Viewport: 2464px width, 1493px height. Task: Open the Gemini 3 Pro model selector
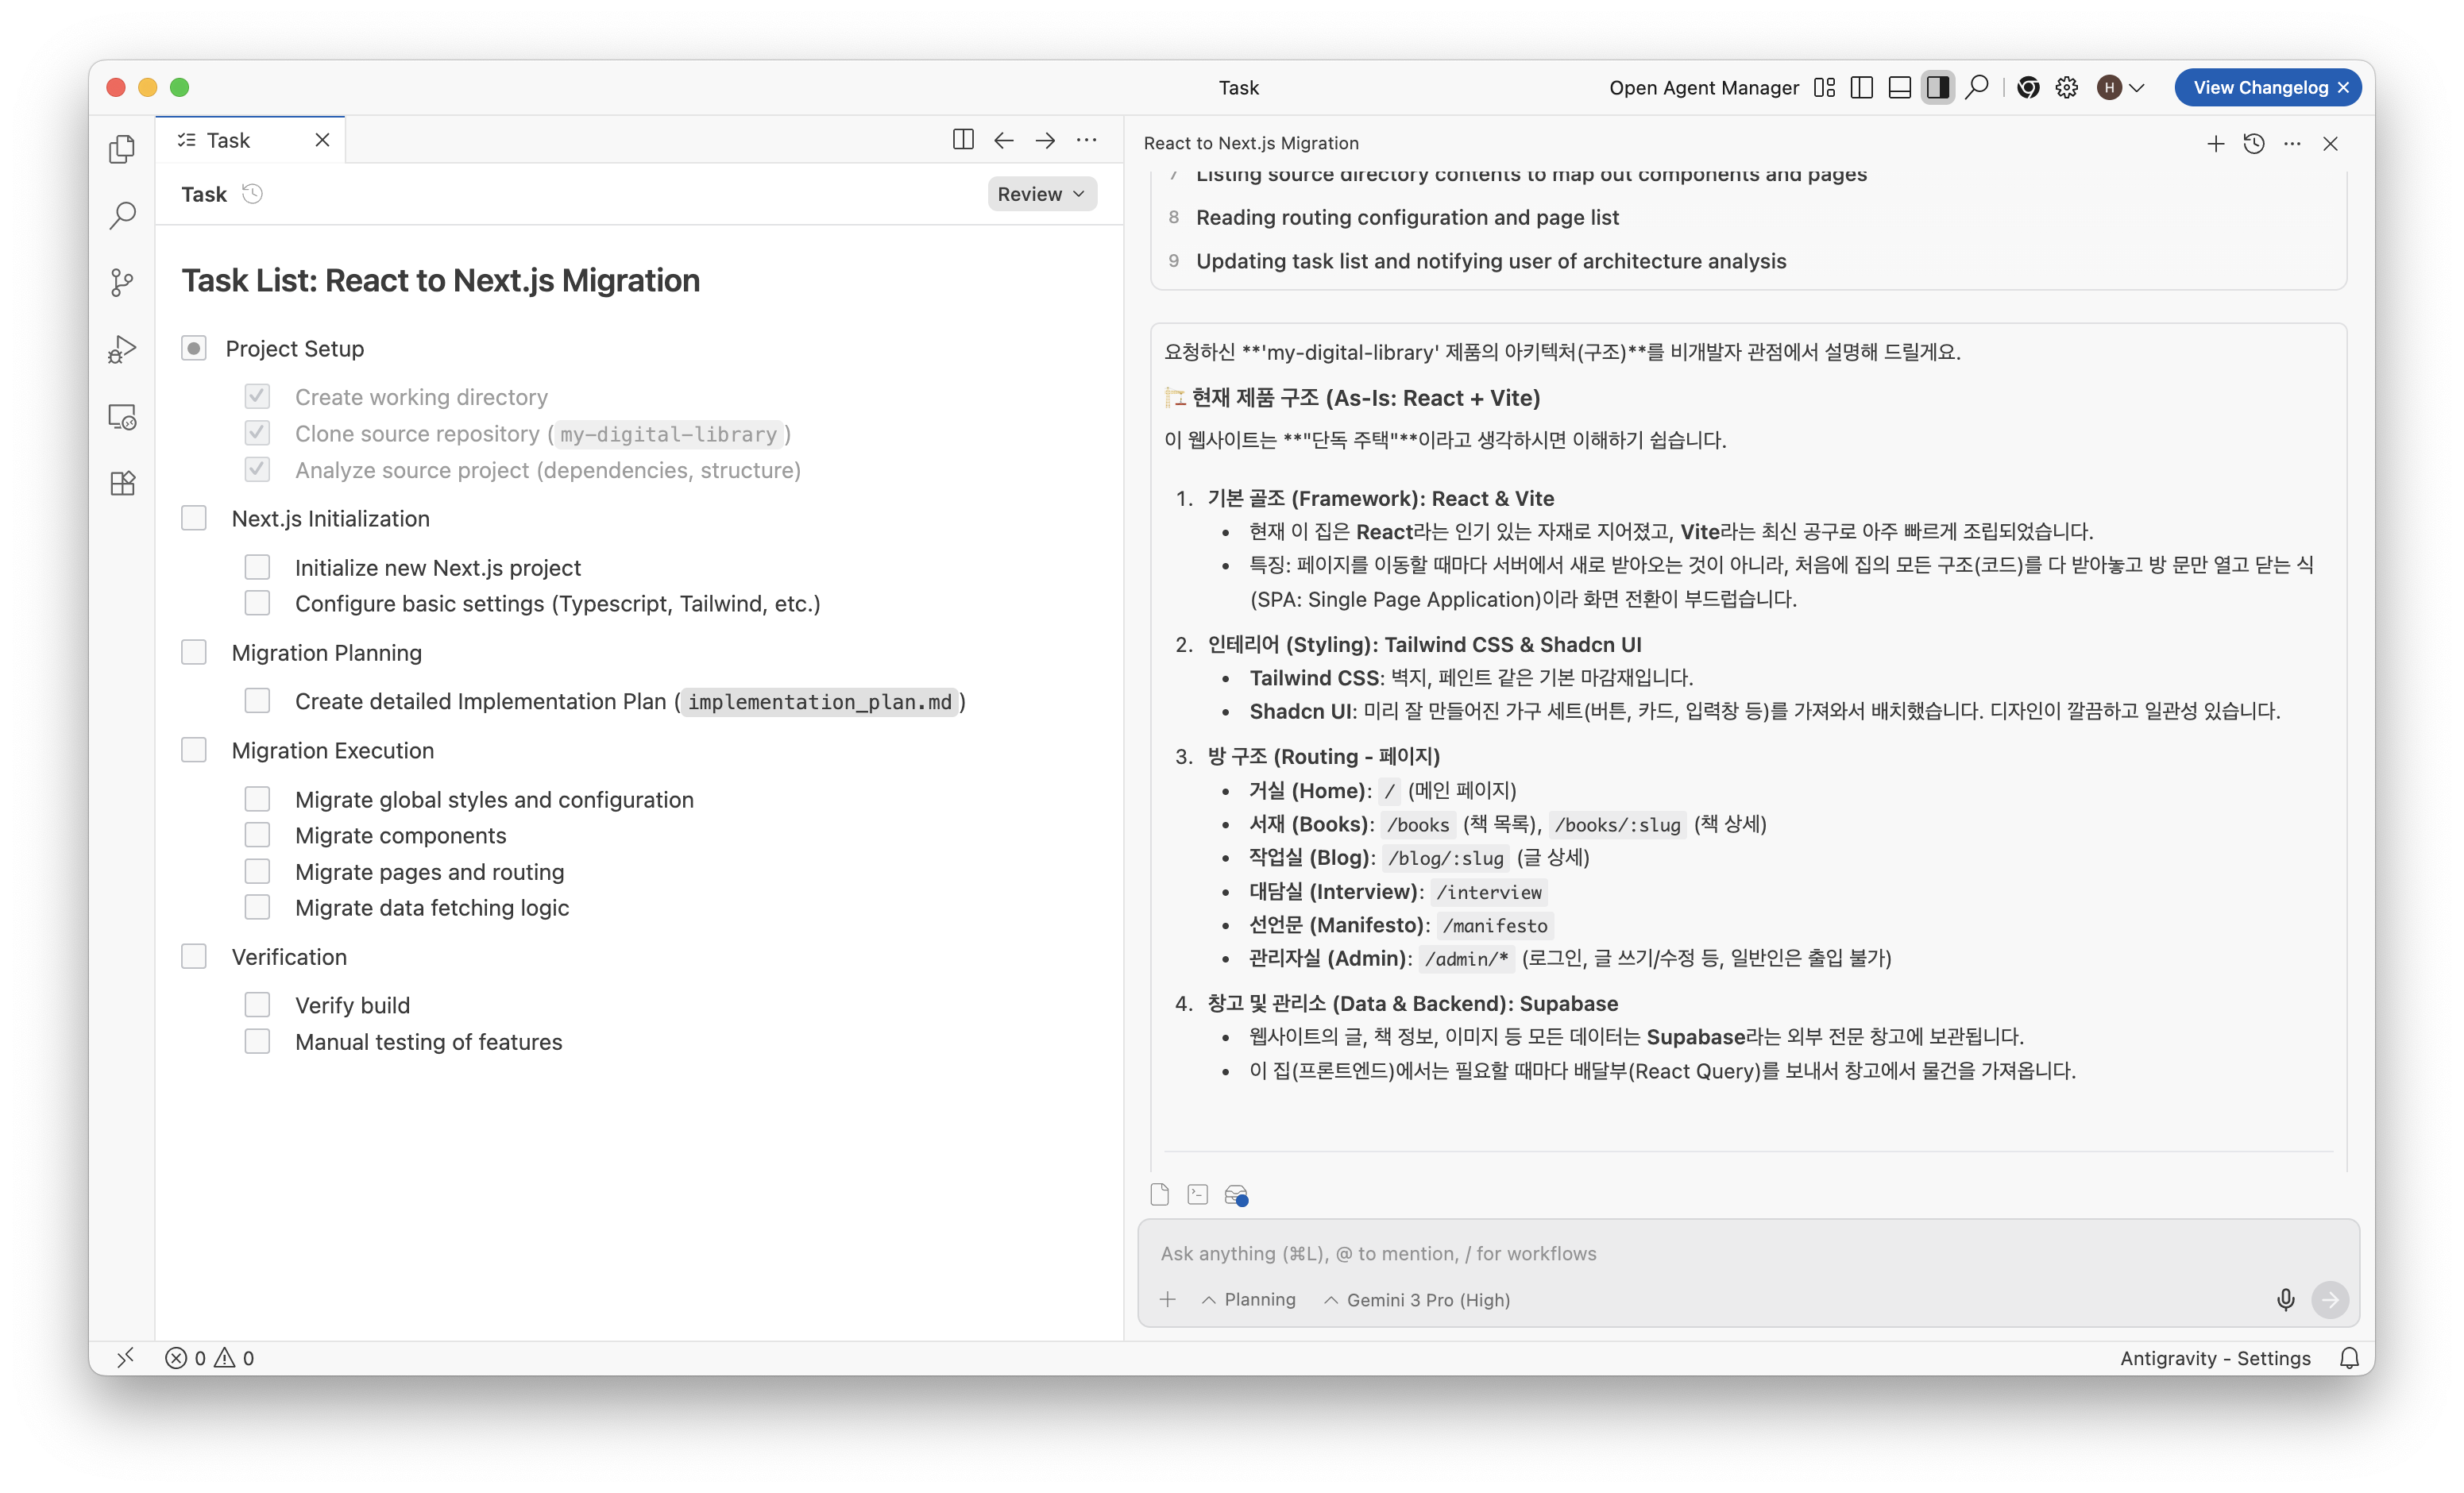click(x=1416, y=1299)
